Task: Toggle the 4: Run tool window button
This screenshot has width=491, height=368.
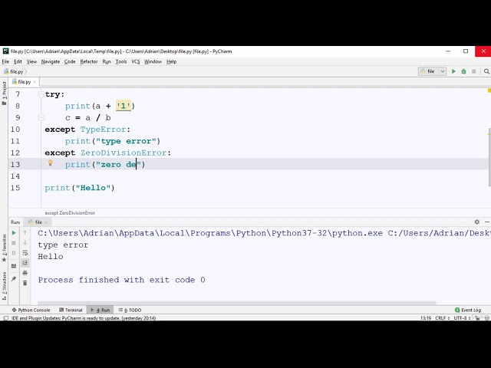Action: click(101, 310)
